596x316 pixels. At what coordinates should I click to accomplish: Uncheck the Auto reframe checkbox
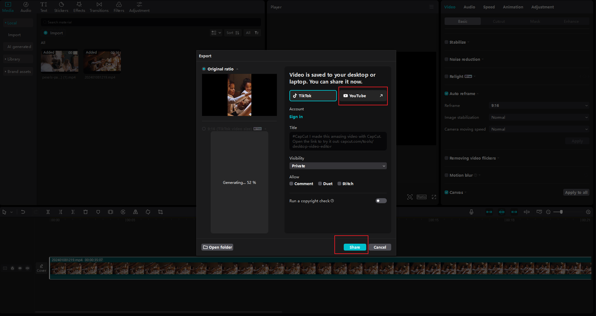click(x=447, y=94)
